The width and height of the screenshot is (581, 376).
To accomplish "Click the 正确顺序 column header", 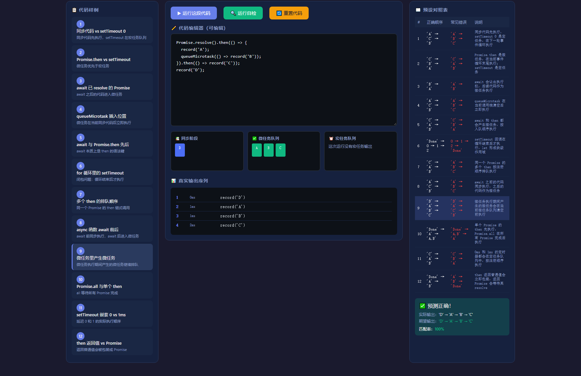I will pos(435,22).
